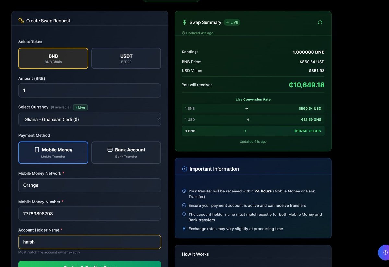
Task: Click the phone icon on Mobile Money option
Action: point(37,150)
